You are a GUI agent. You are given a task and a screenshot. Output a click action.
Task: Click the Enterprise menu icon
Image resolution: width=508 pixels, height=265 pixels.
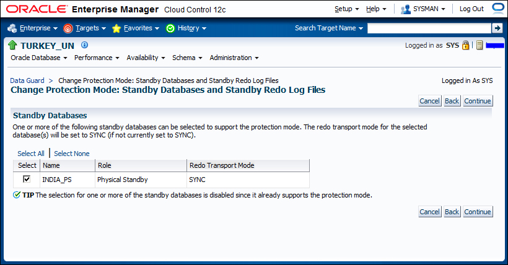[12, 28]
